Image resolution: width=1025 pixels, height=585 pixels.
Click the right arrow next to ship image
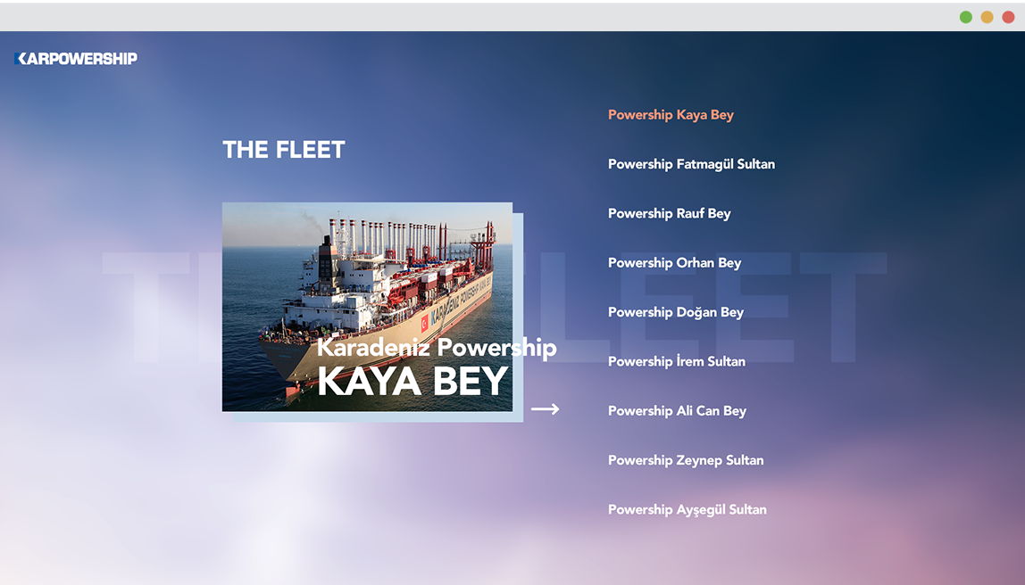[546, 409]
